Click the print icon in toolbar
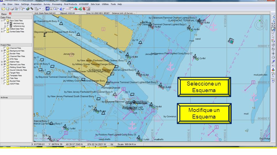The height and width of the screenshot is (155, 277). [12, 9]
